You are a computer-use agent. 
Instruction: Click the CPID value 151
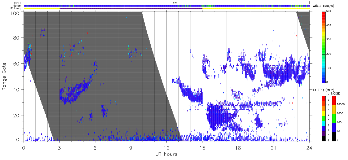pos(175,3)
